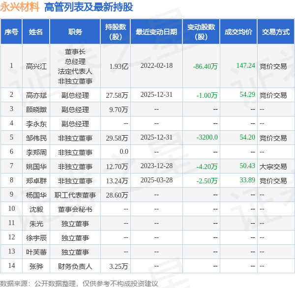Screen dimensions: 295x288
Task: Click the 姓名 column header
Action: tap(36, 32)
